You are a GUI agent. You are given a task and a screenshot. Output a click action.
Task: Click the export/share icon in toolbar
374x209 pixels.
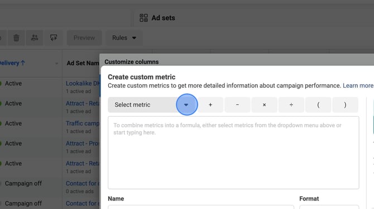coord(54,38)
